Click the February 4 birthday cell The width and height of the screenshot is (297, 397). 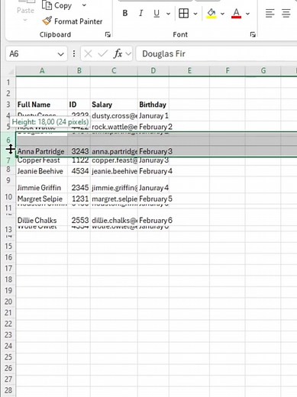153,171
